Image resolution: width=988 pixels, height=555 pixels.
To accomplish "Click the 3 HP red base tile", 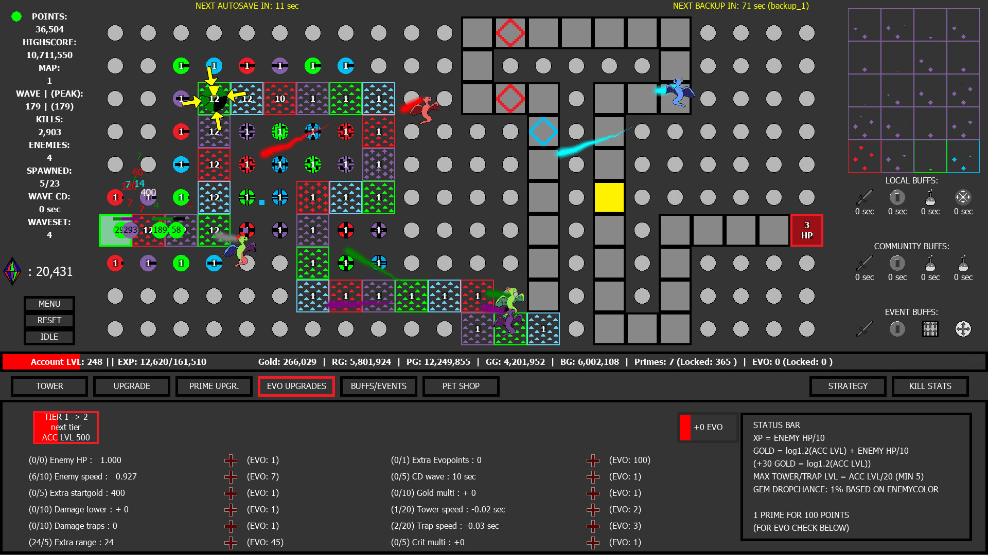I will click(x=806, y=230).
